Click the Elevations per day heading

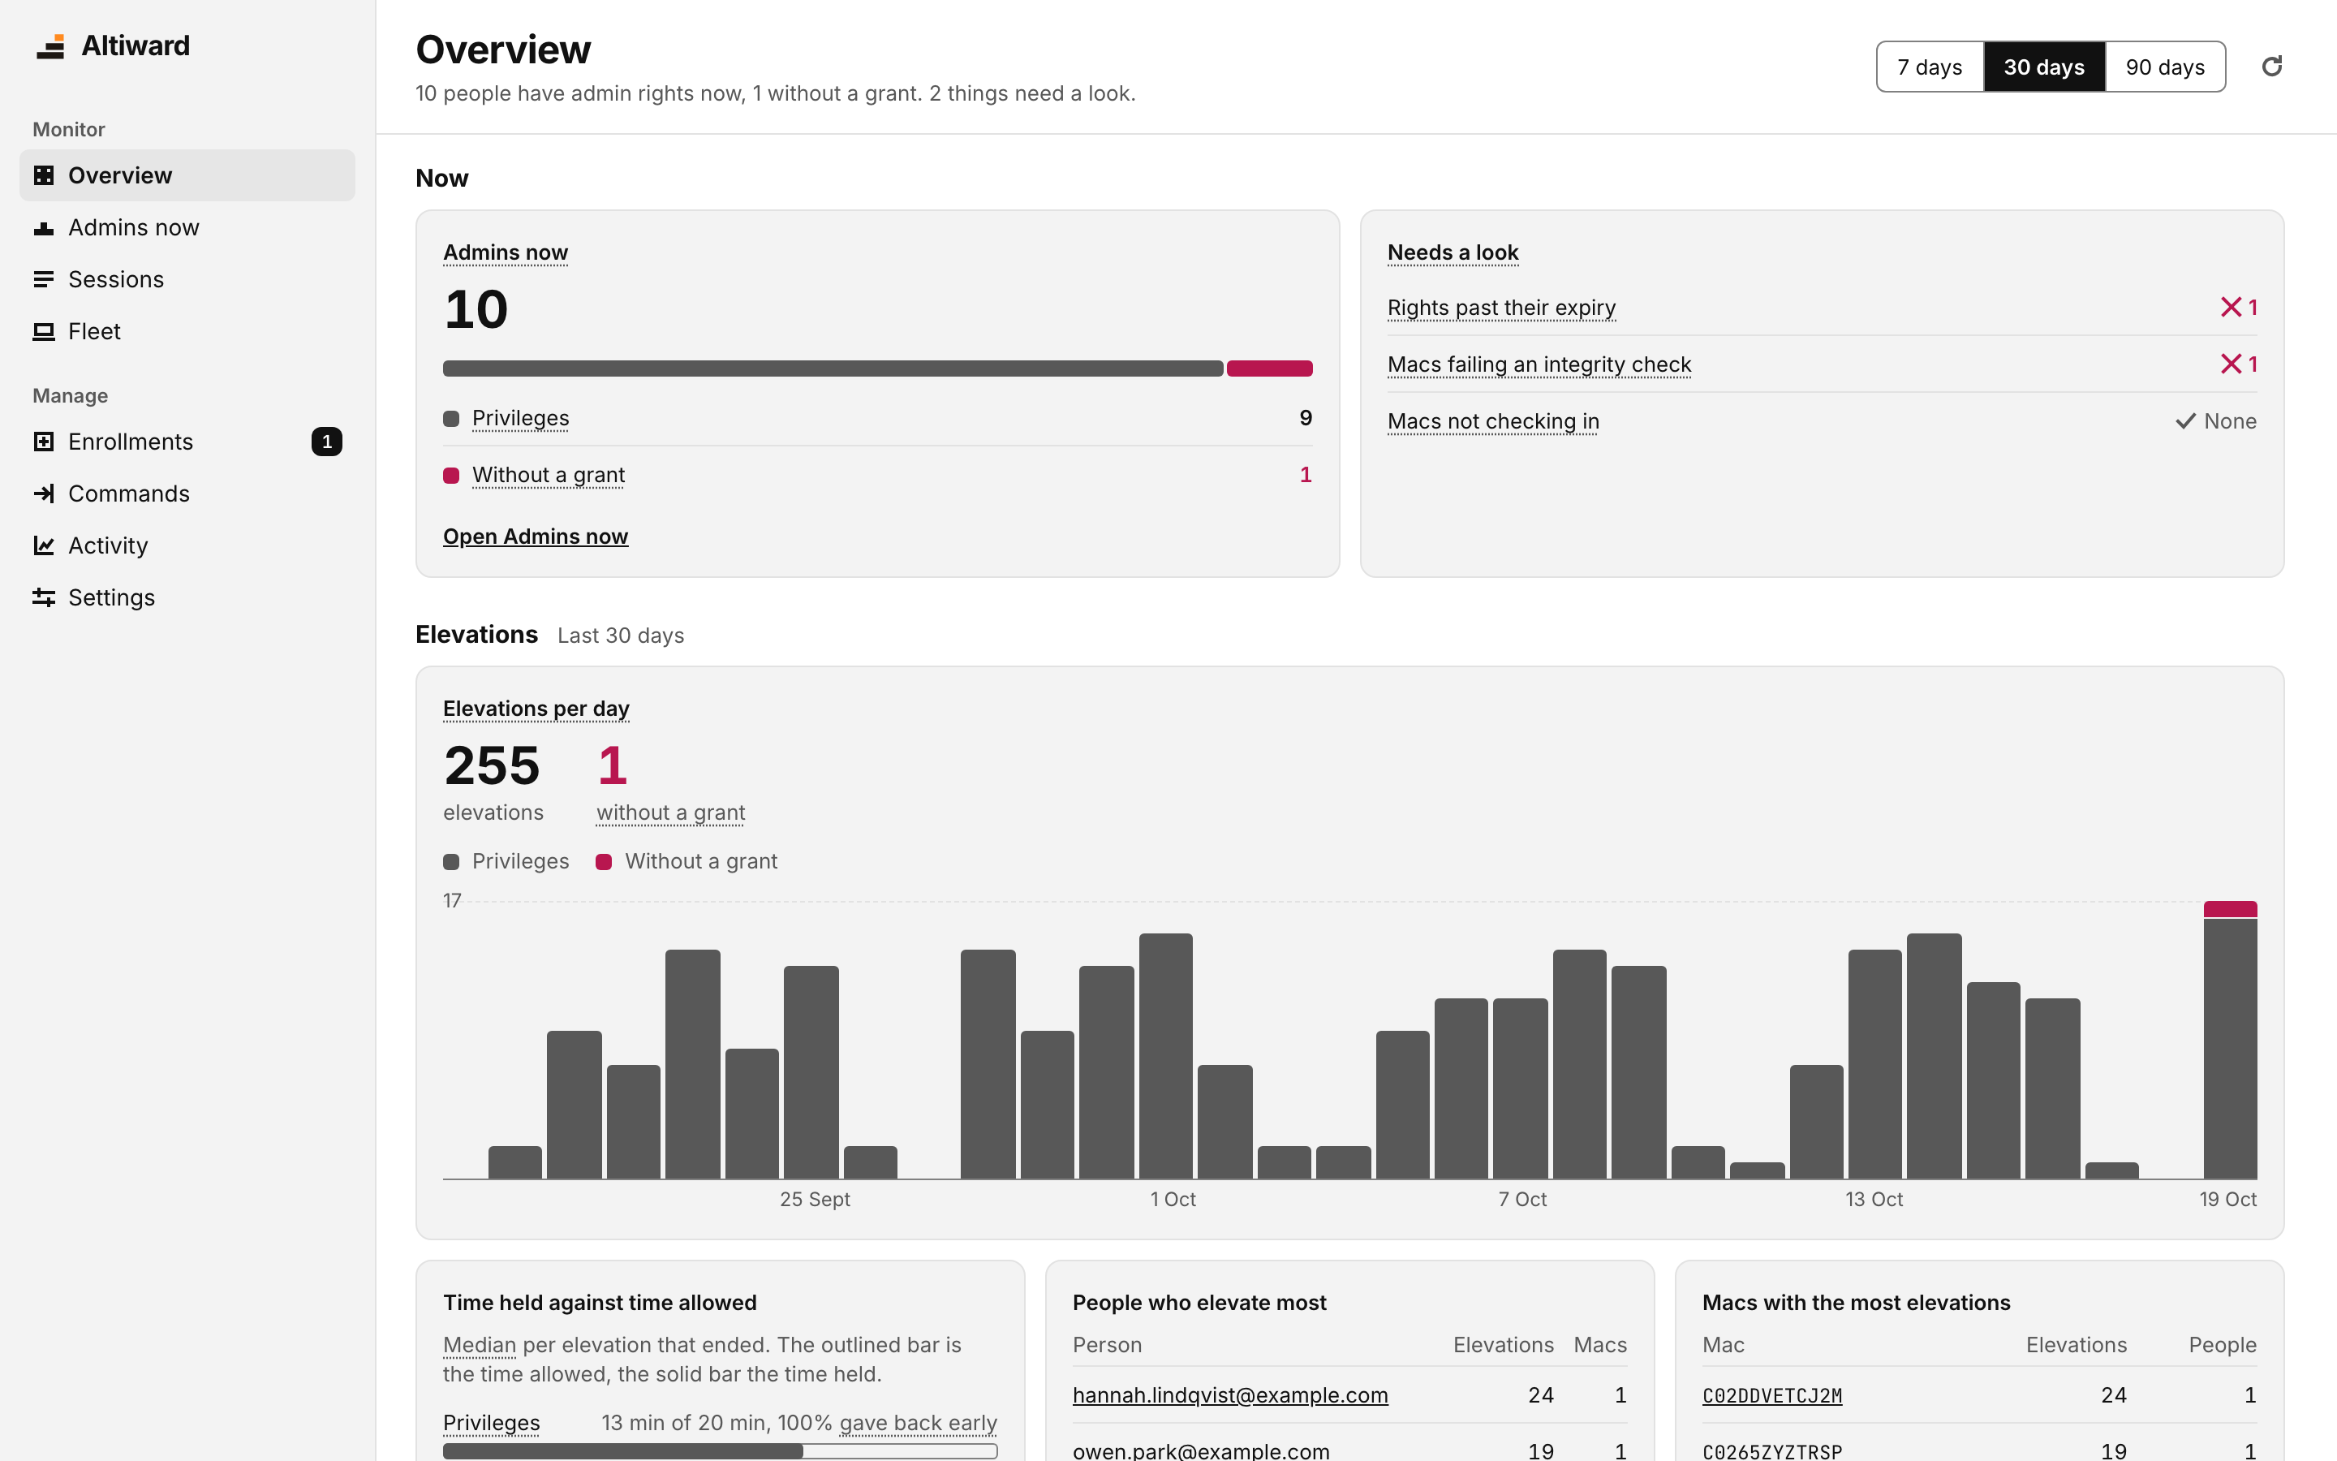point(536,709)
